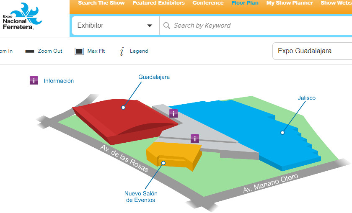Click the purple info icon beside Información

click(34, 80)
